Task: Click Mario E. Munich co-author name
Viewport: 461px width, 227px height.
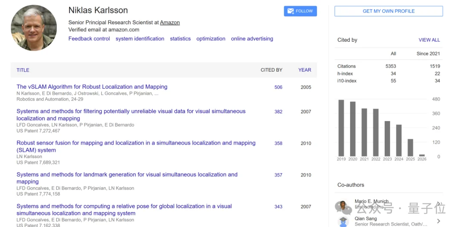Action: (x=371, y=201)
